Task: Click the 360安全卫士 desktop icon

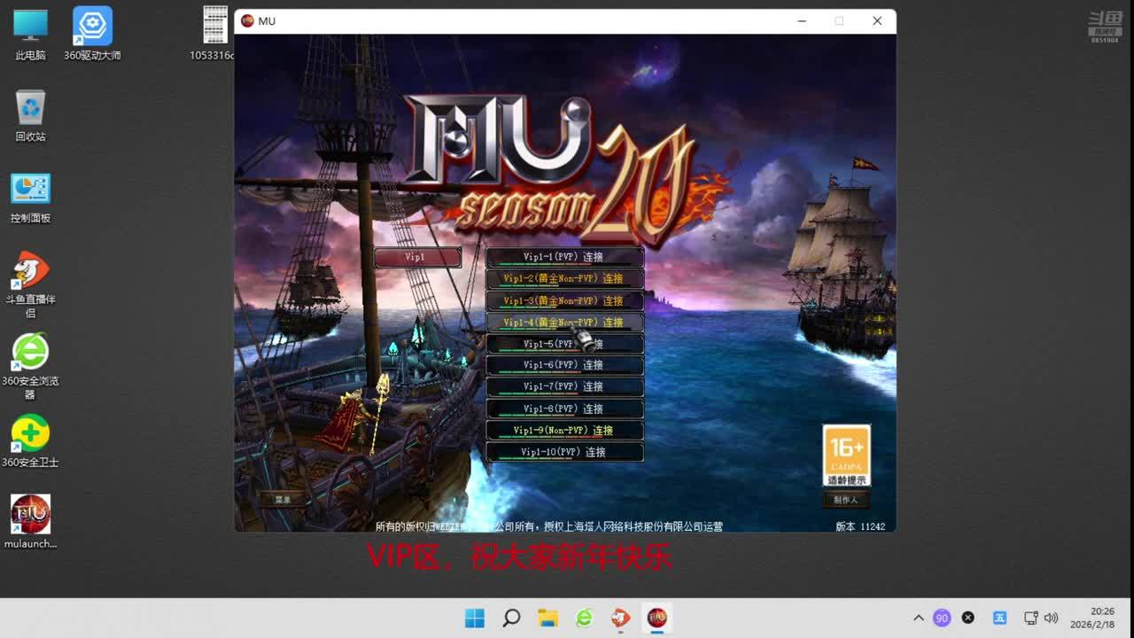Action: click(30, 433)
